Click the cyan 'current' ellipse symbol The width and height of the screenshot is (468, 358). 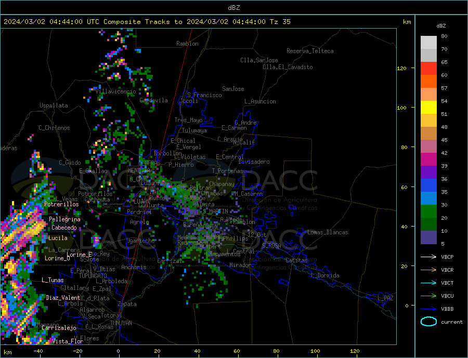click(428, 322)
